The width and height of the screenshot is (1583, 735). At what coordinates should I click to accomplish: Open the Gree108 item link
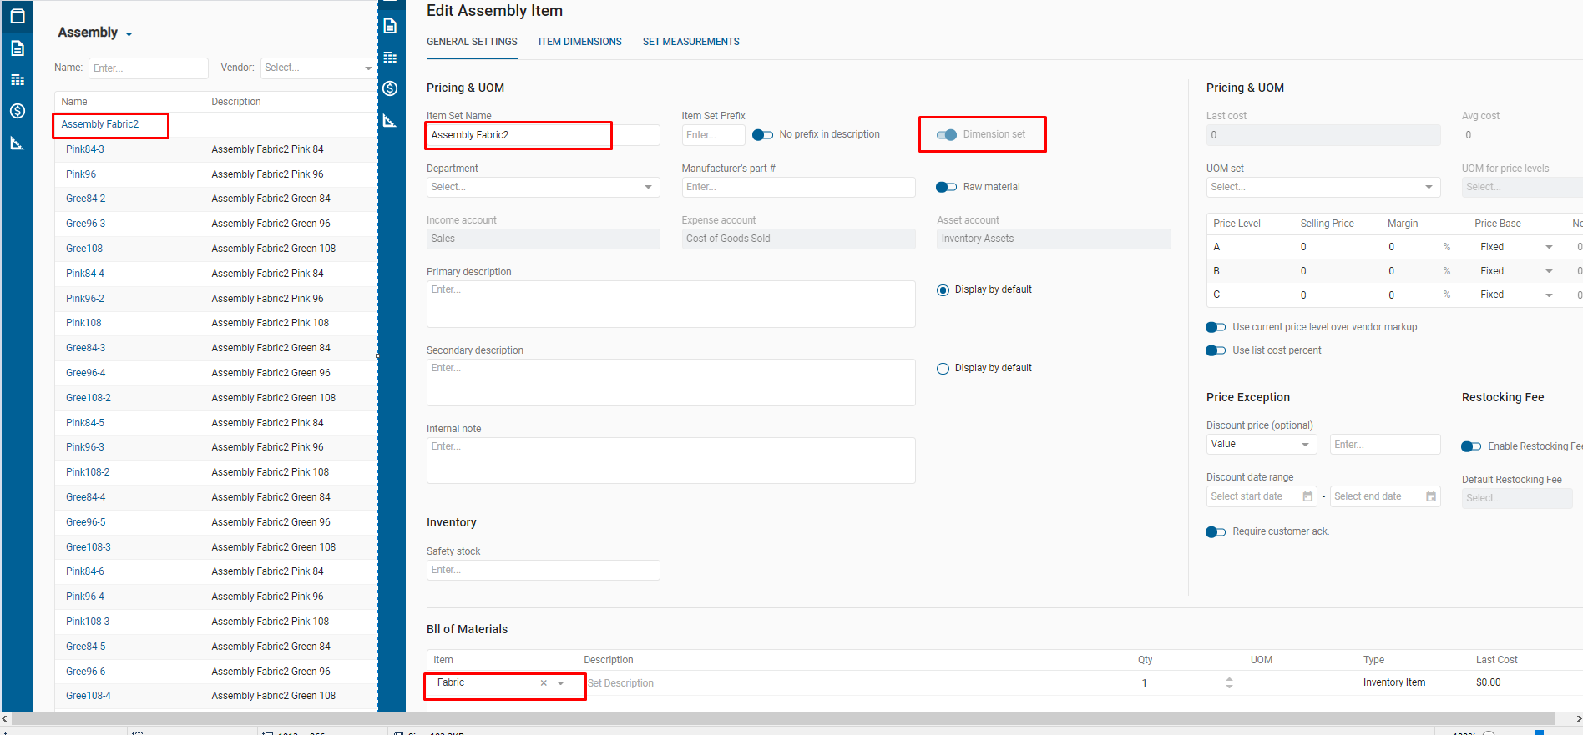pos(84,249)
